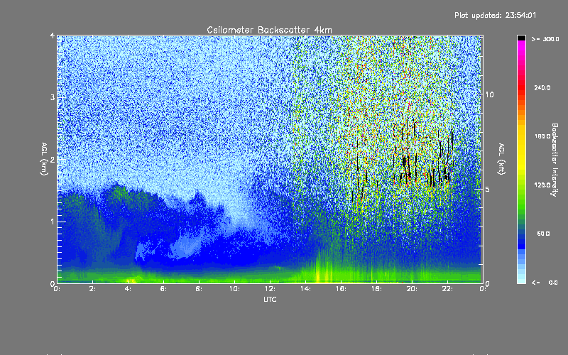Click the '<= 0.0' colorbar label
This screenshot has height=355, width=568.
tap(545, 283)
